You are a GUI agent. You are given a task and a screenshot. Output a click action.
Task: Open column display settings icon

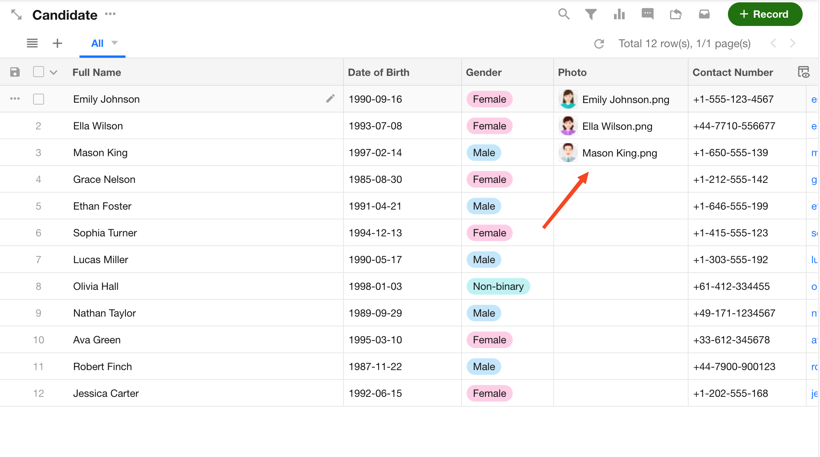point(803,72)
